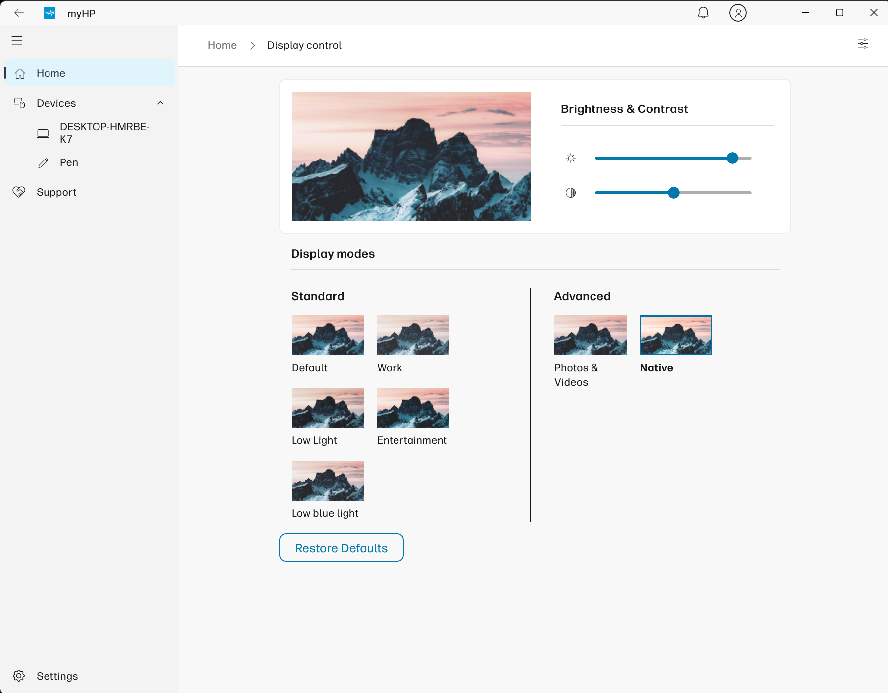The width and height of the screenshot is (888, 693).
Task: Open display options sliders icon at top right
Action: (x=863, y=44)
